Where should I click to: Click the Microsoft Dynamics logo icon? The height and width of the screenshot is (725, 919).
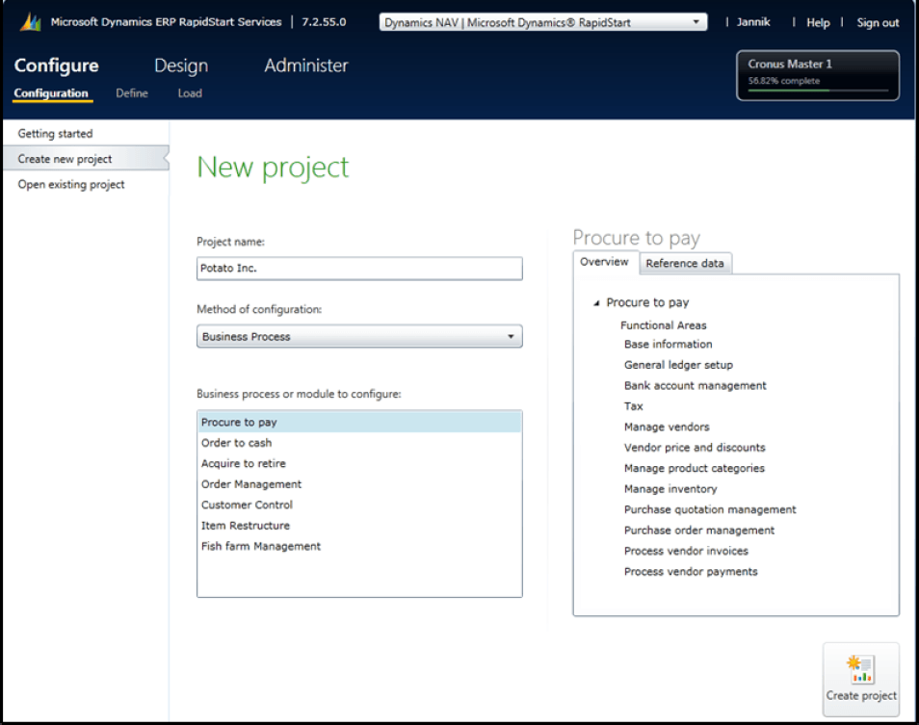pyautogui.click(x=31, y=22)
